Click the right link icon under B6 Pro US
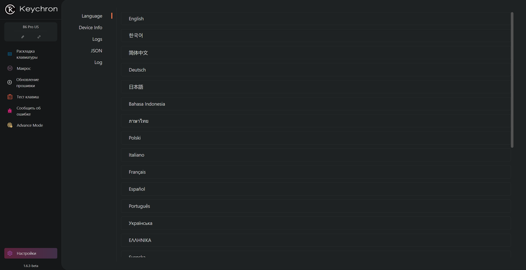This screenshot has width=526, height=270. [39, 37]
